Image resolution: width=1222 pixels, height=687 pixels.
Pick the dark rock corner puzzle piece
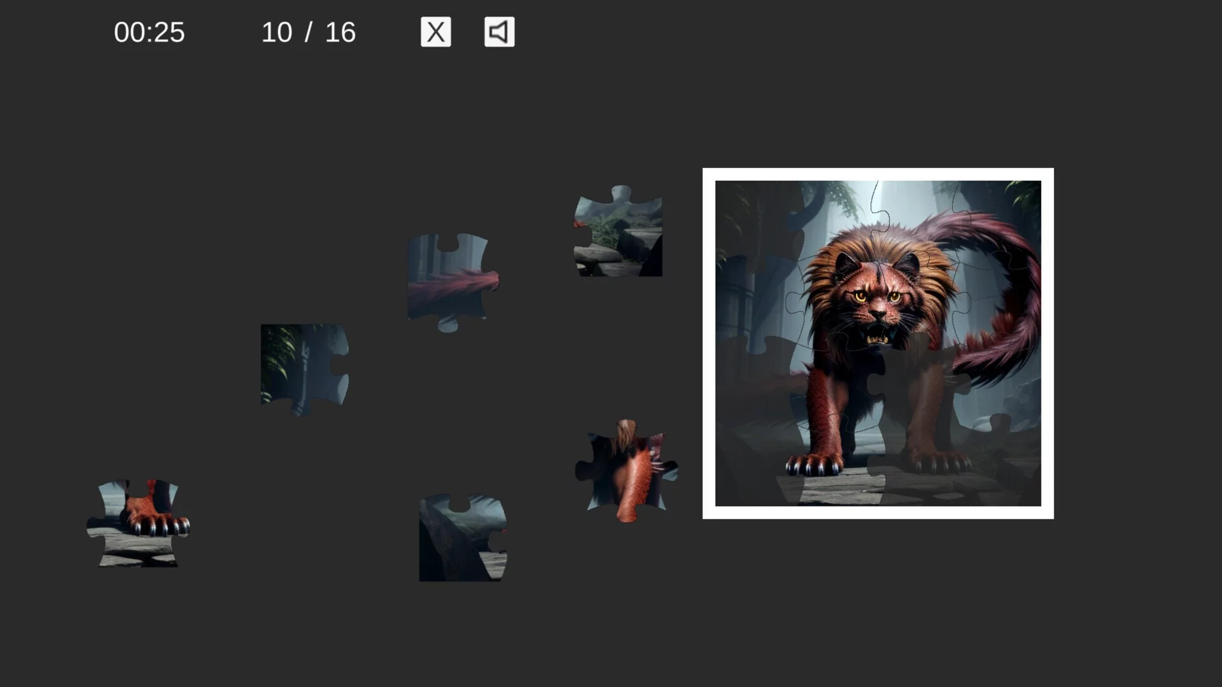pyautogui.click(x=463, y=538)
